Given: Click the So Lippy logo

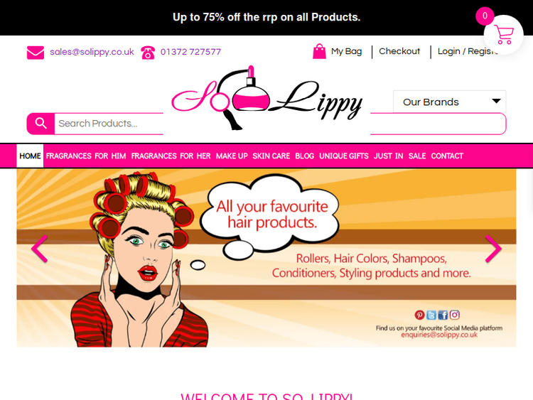Looking at the screenshot, I should (x=266, y=98).
